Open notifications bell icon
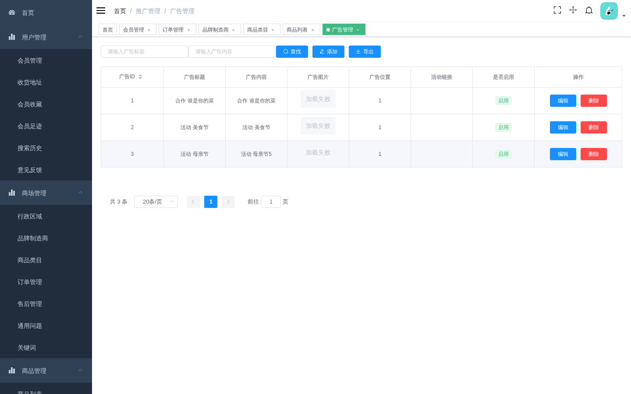Screen dimensions: 631x394 coord(589,10)
